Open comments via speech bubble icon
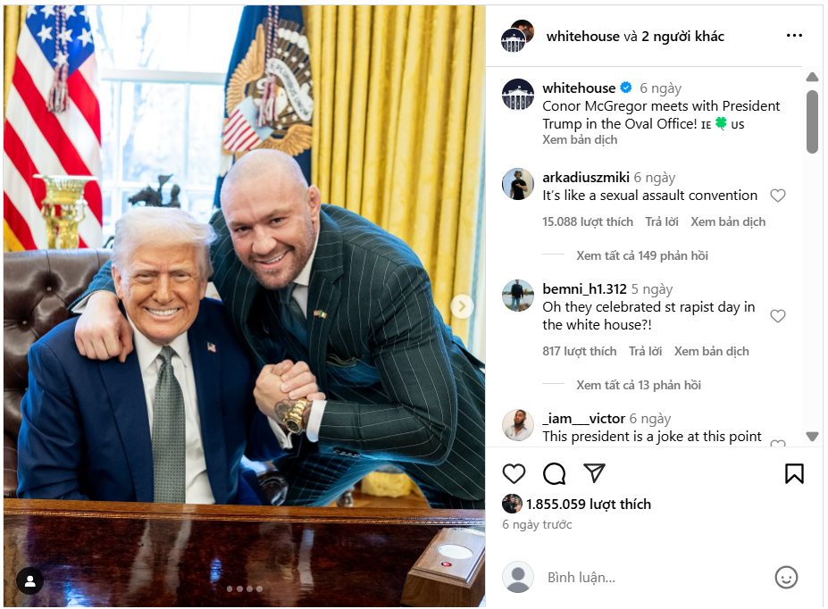828x609 pixels. pos(554,473)
